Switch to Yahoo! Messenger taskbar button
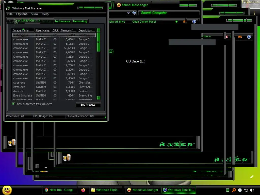This screenshot has width=260, height=195. (143, 190)
